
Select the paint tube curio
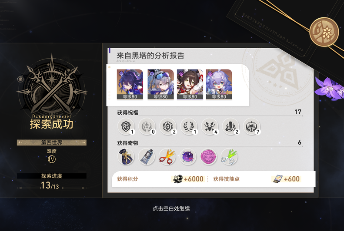[x=146, y=157]
